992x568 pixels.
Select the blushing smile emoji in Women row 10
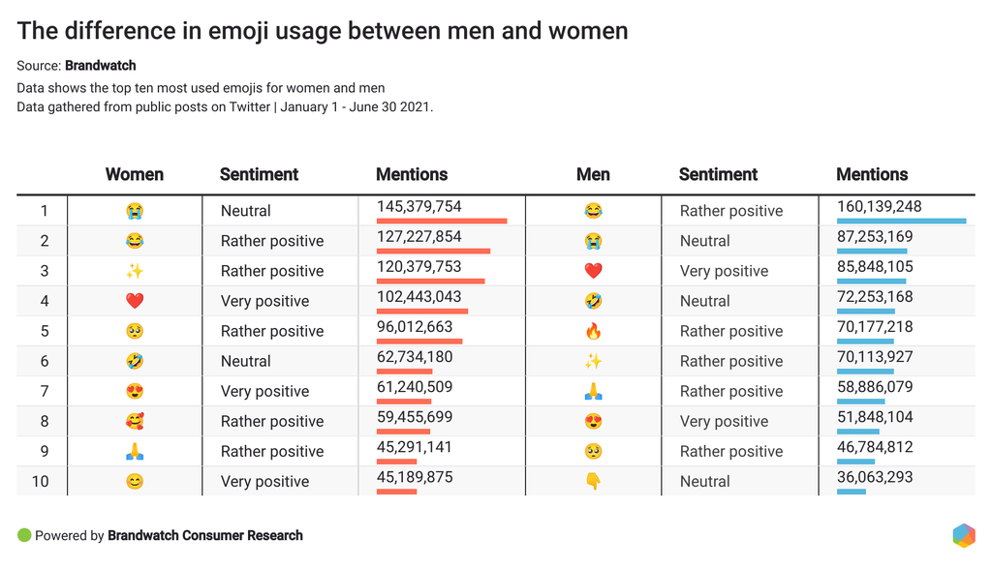(x=135, y=481)
